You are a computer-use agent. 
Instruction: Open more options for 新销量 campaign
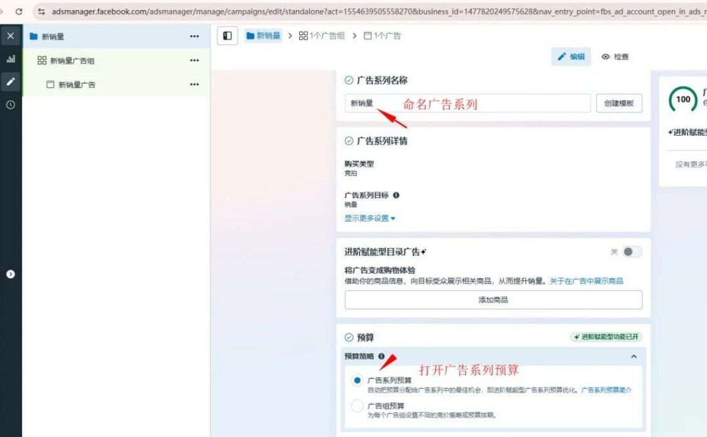point(194,36)
